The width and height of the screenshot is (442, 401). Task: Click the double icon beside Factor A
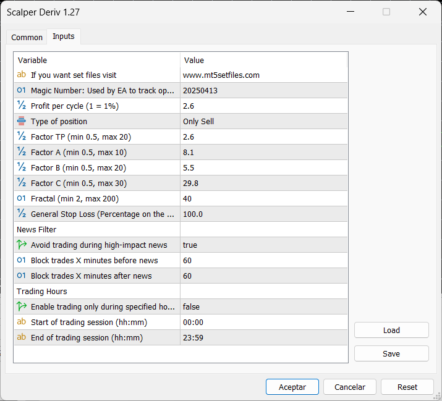point(22,152)
